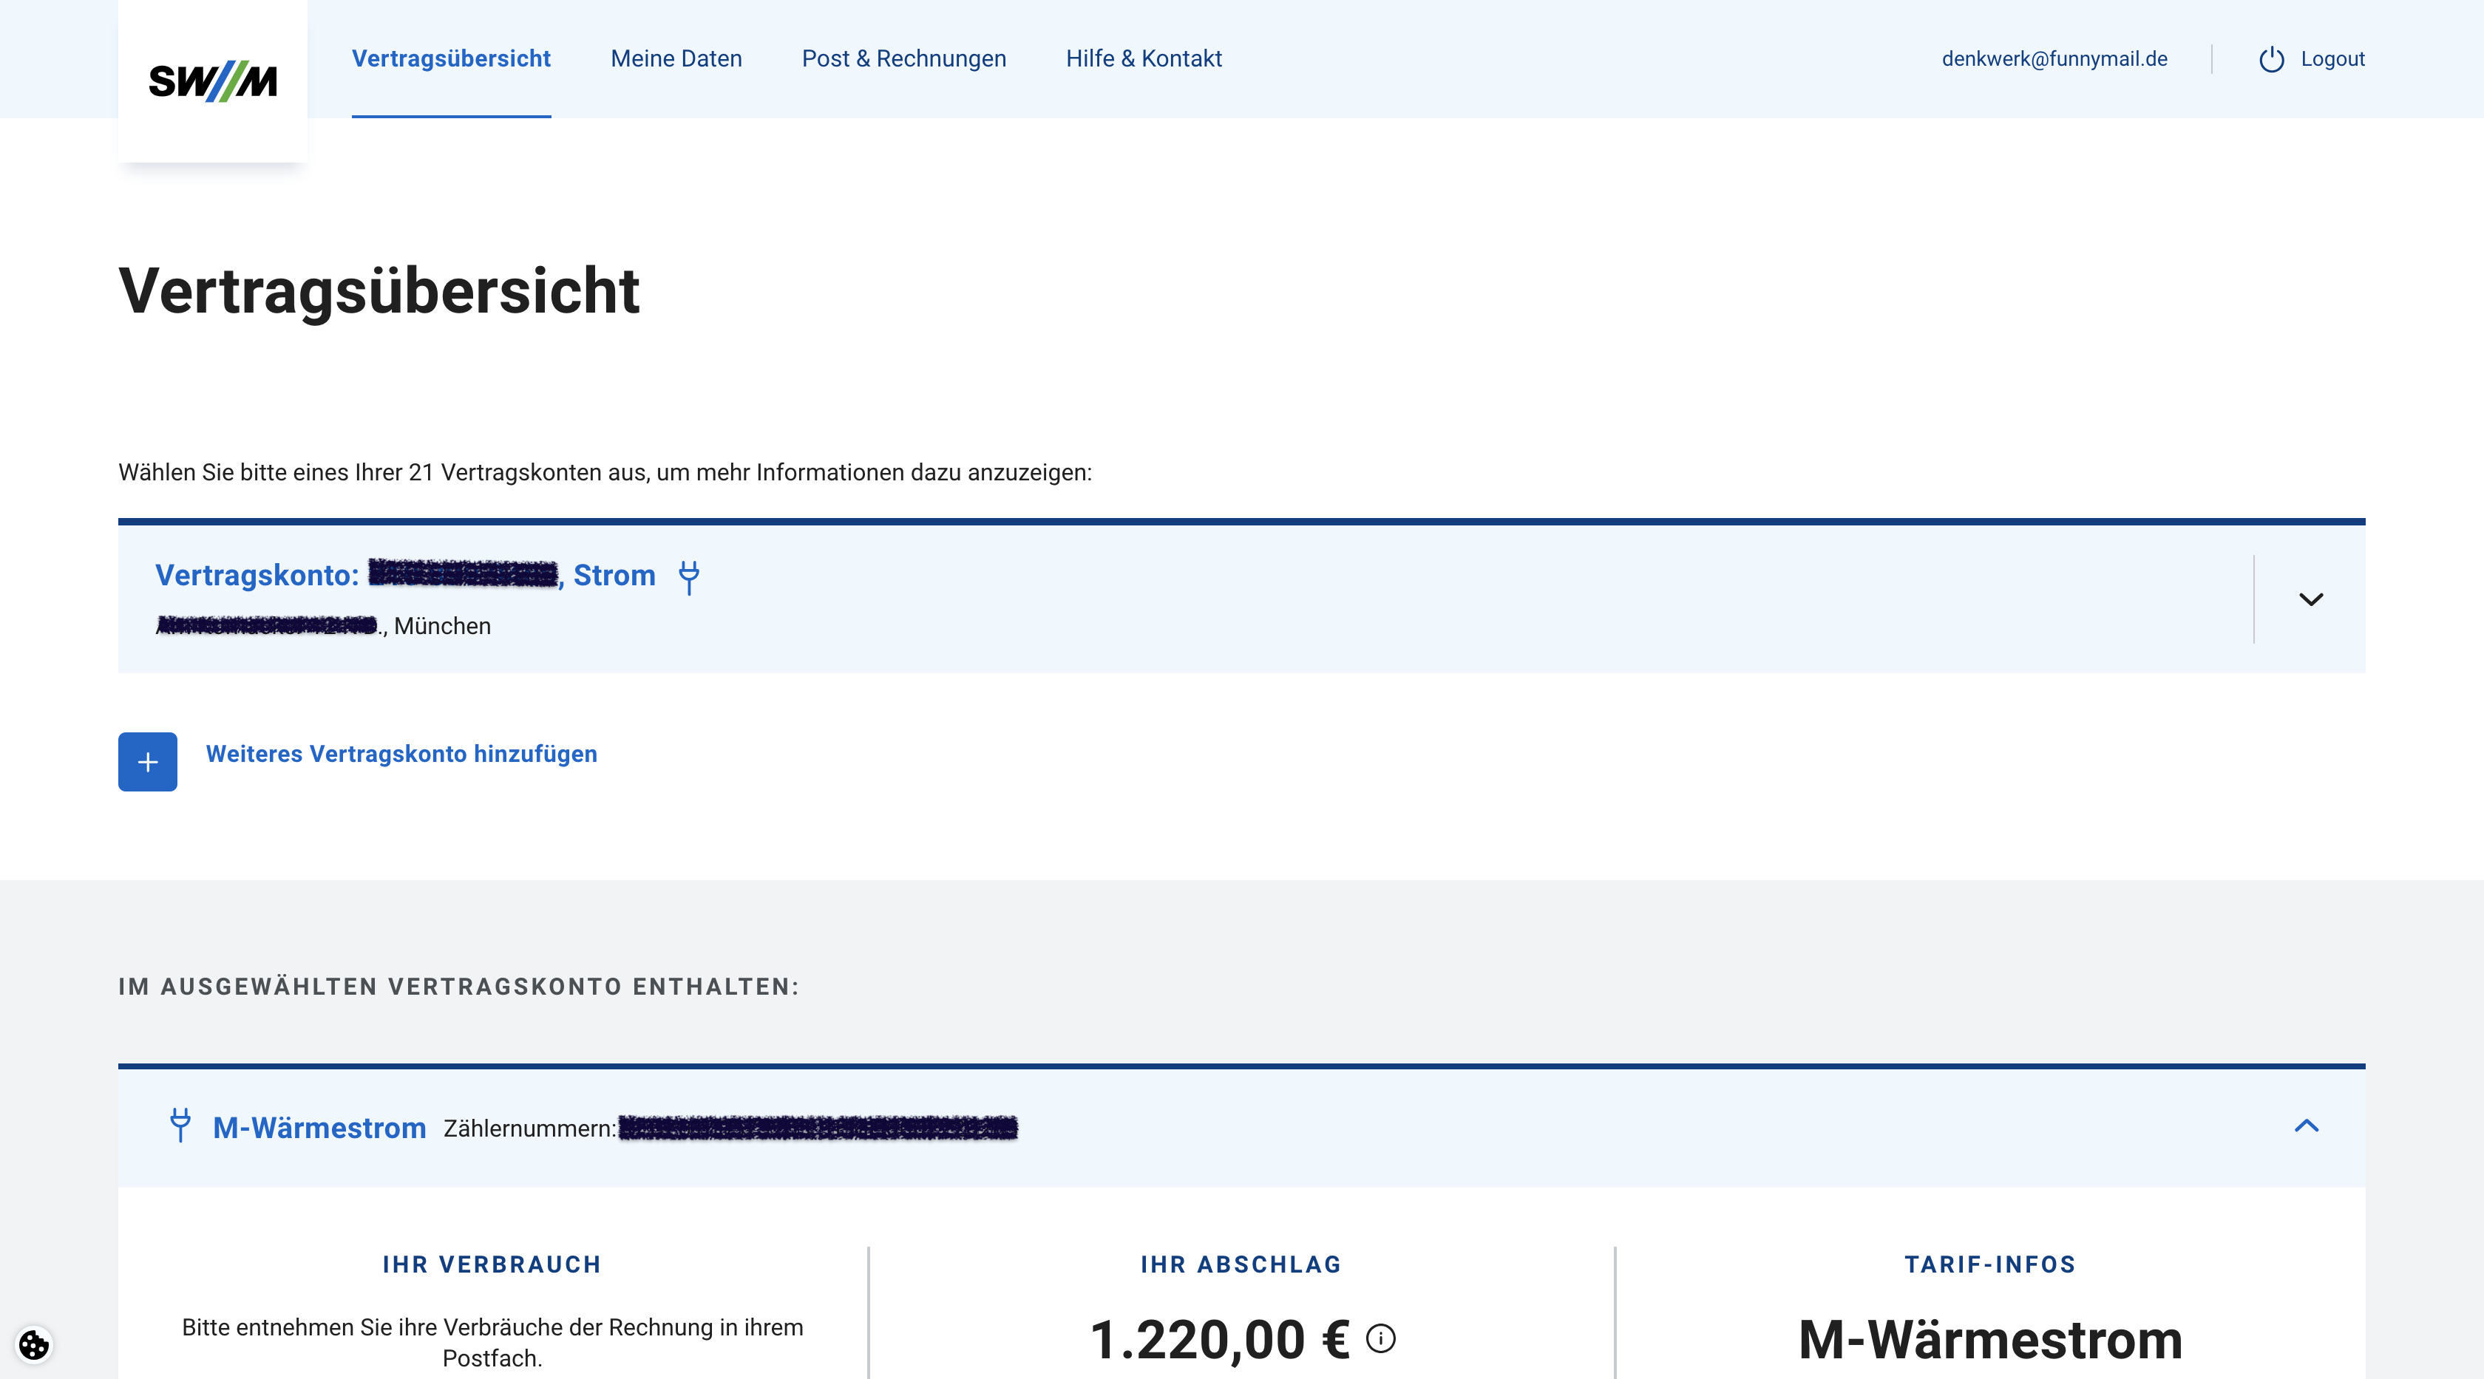The image size is (2484, 1379).
Task: Log out via Logout link
Action: coord(2332,59)
